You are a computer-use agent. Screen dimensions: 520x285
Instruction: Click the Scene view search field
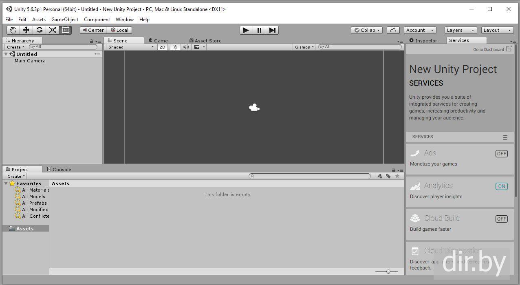[360, 47]
